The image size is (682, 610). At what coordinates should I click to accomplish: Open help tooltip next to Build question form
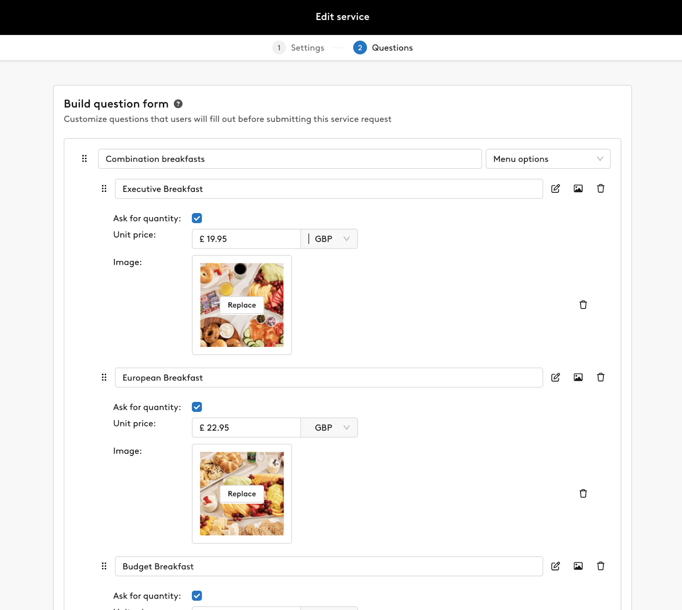pos(178,104)
